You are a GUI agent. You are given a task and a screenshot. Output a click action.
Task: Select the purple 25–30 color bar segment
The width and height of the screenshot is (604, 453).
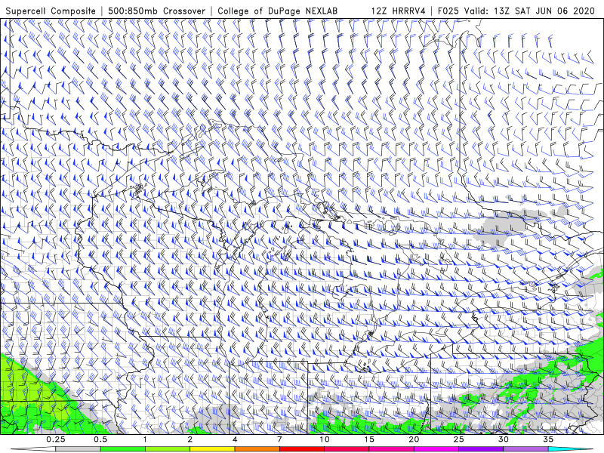(481, 449)
